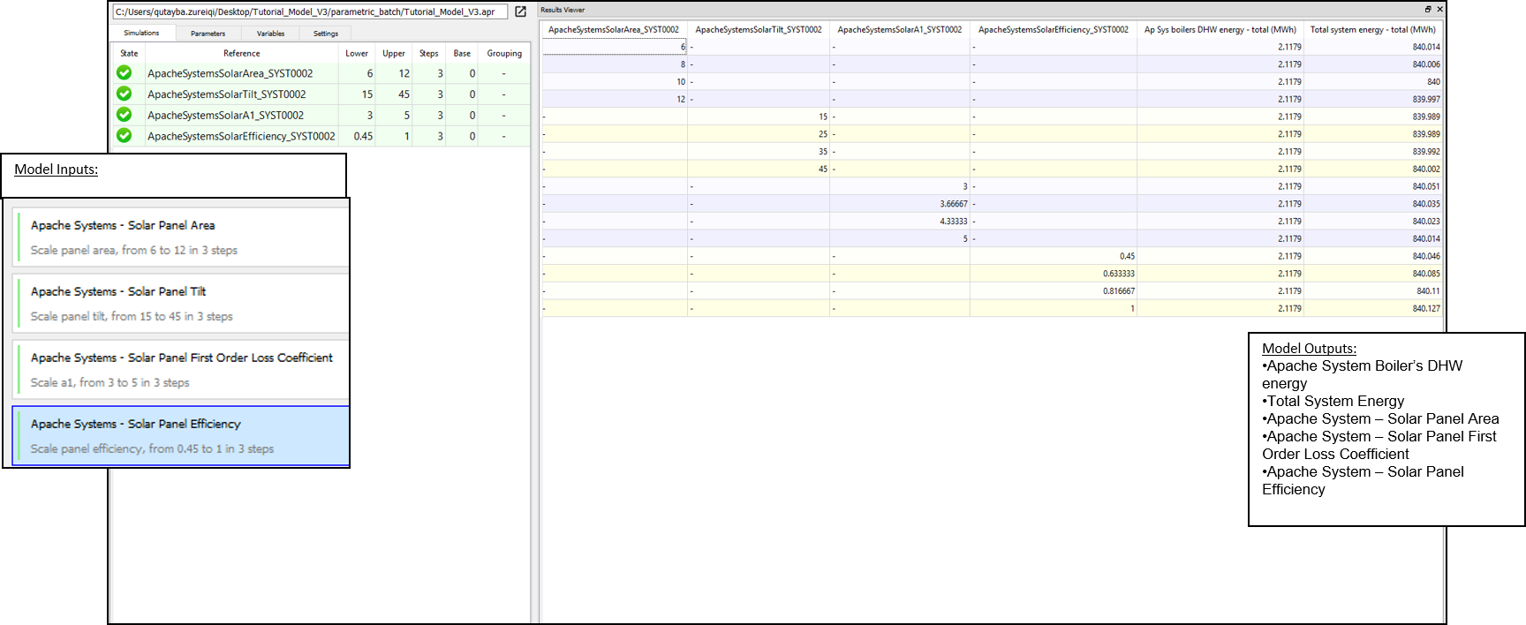Select the Solar Panel Tilt input card
The width and height of the screenshot is (1526, 625).
tap(182, 304)
